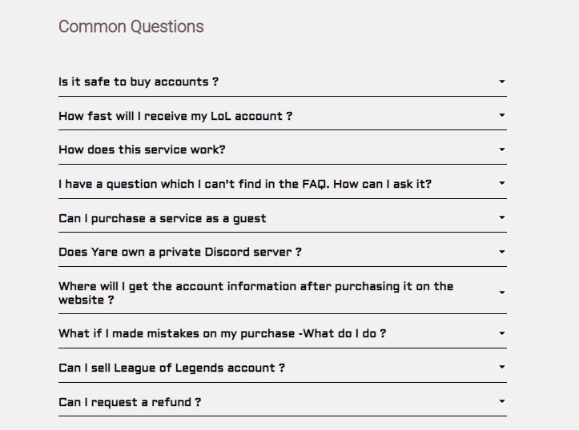The height and width of the screenshot is (430, 579).
Task: Click dropdown arrow for FAQ 'How can I ask it?'
Action: point(502,183)
